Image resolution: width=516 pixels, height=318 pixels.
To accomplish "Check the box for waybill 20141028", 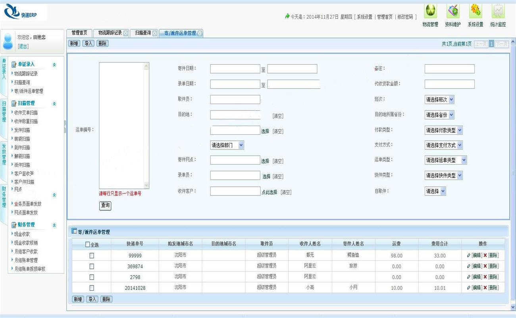I will (92, 288).
